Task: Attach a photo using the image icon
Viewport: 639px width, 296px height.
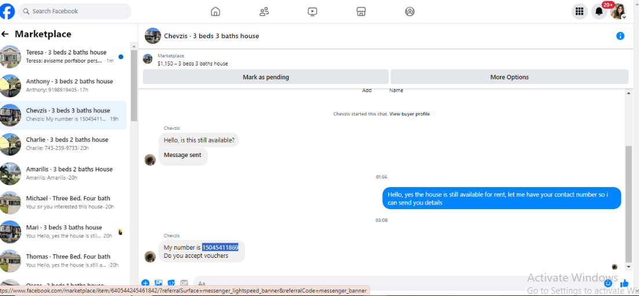Action: click(x=159, y=283)
